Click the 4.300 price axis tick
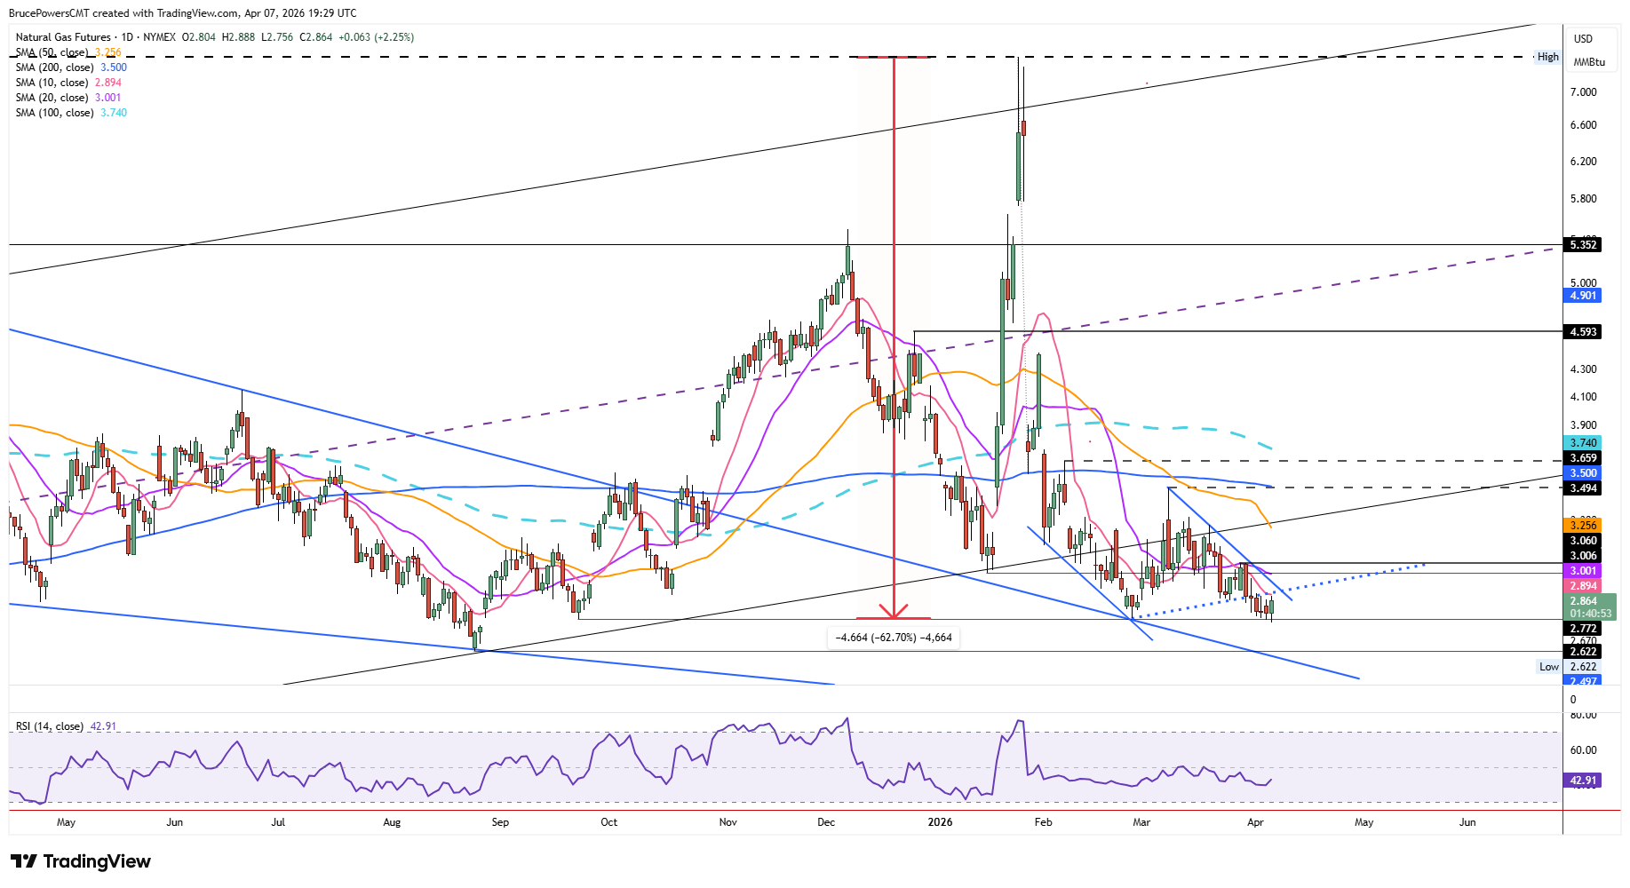Image resolution: width=1630 pixels, height=888 pixels. point(1583,369)
